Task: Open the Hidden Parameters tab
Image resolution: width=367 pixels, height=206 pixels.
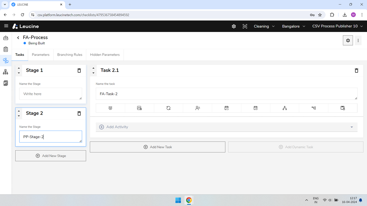Action: (x=105, y=55)
